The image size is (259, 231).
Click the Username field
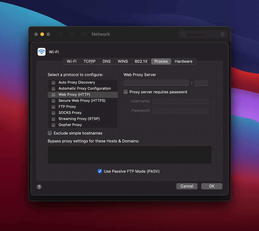181,101
